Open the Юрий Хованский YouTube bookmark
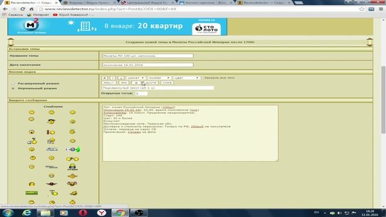The image size is (386, 217). click(x=74, y=14)
